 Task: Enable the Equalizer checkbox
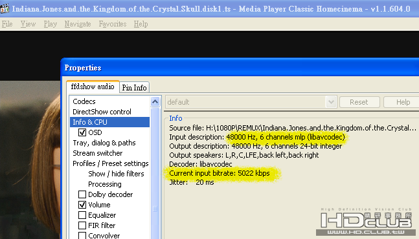tap(82, 215)
